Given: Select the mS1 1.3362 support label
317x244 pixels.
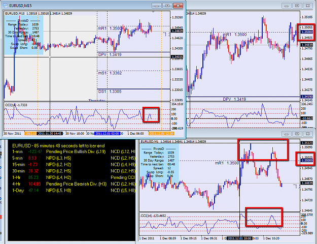Looking at the screenshot, I should tap(110, 73).
